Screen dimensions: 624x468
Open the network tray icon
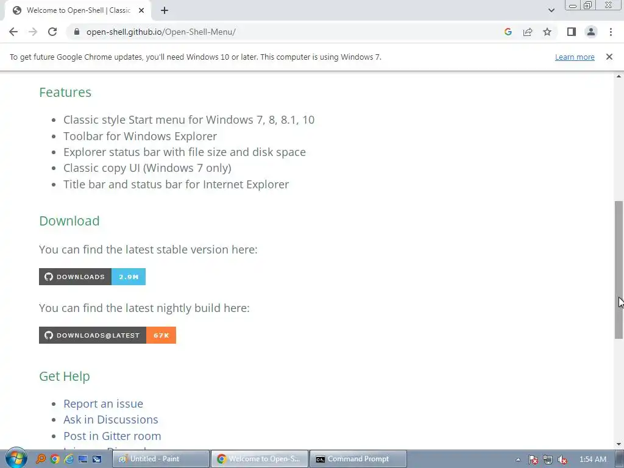pyautogui.click(x=548, y=459)
